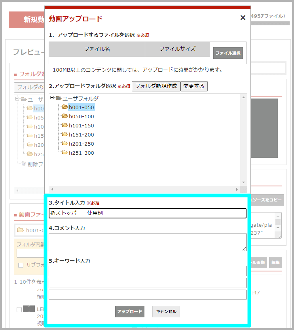Click the h251-300 folder icon in dialog

pyautogui.click(x=65, y=152)
